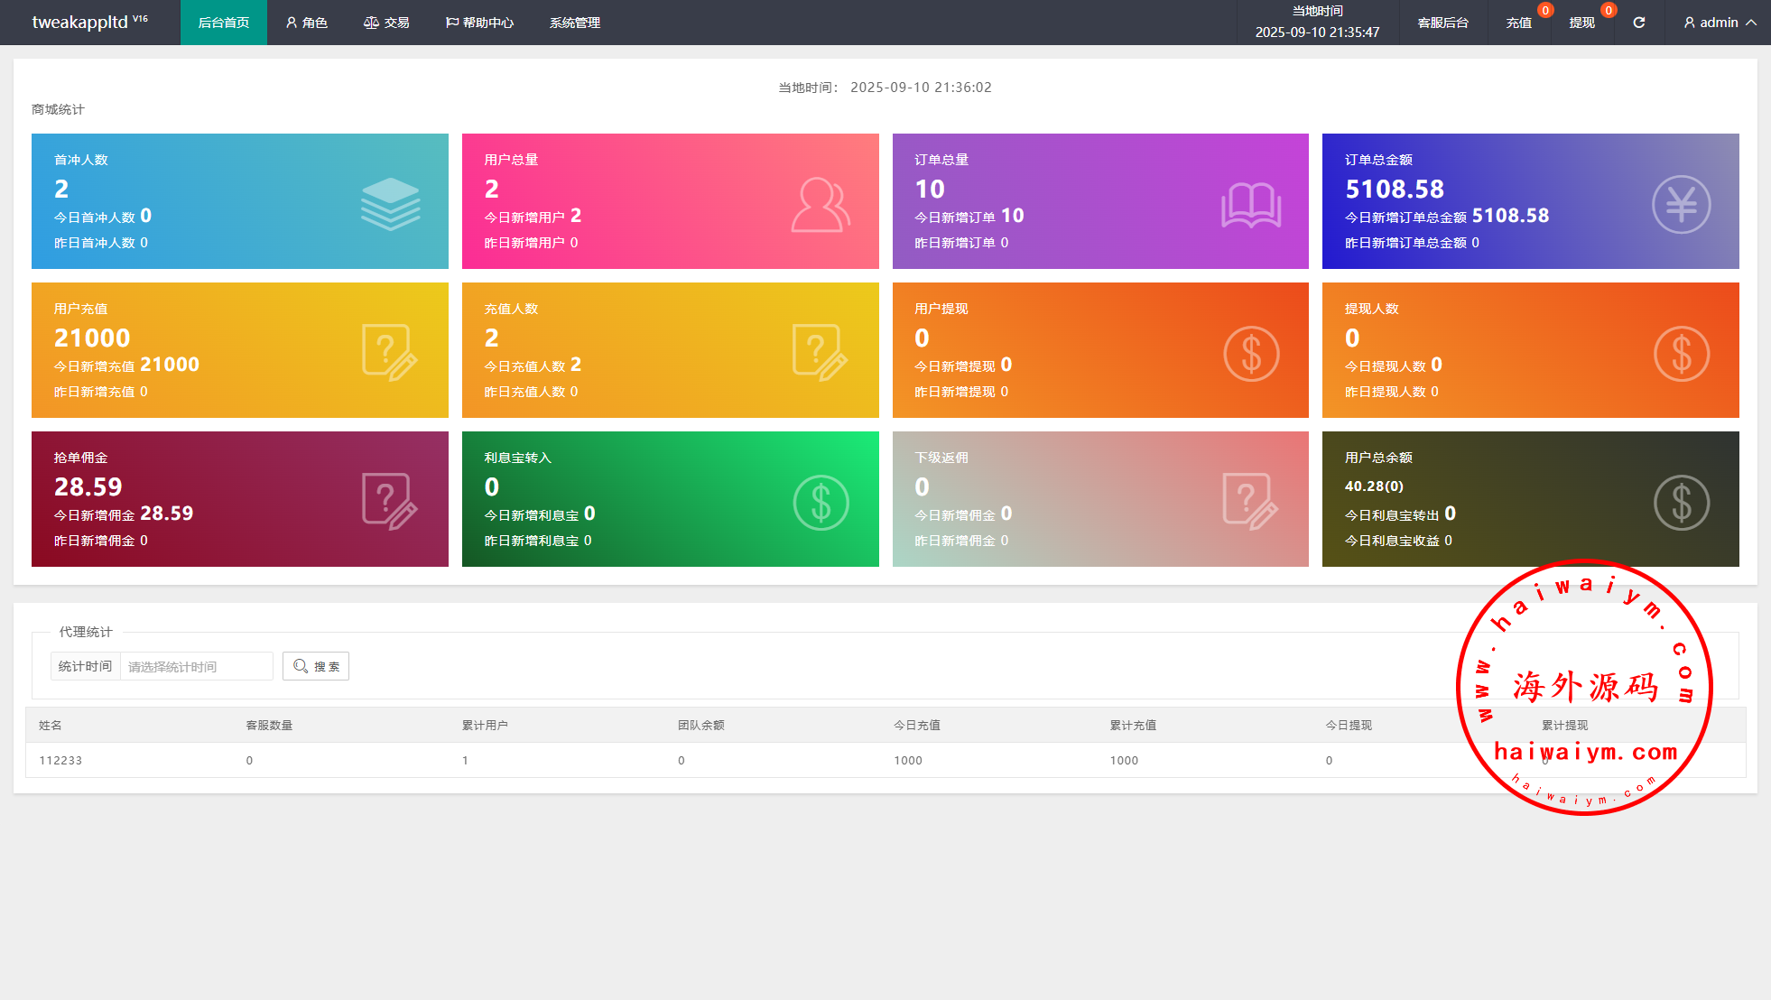The width and height of the screenshot is (1771, 1000).
Task: Click the dollar icon on 用户总余额 card
Action: pyautogui.click(x=1681, y=503)
